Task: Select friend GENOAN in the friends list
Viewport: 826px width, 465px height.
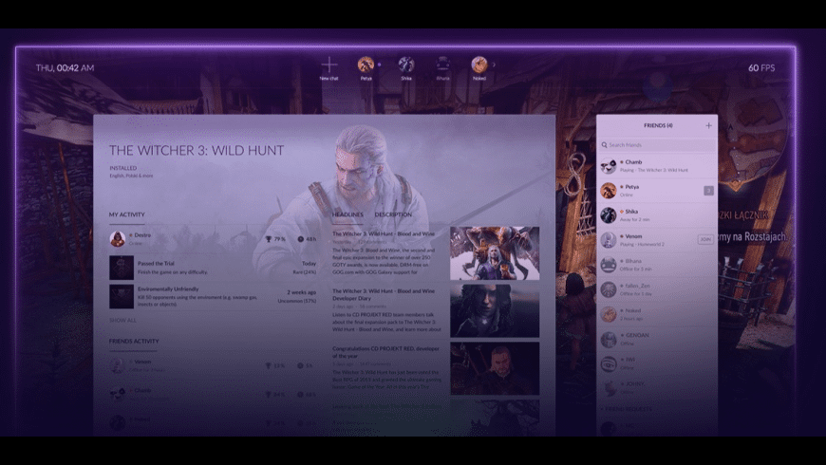Action: tap(657, 339)
